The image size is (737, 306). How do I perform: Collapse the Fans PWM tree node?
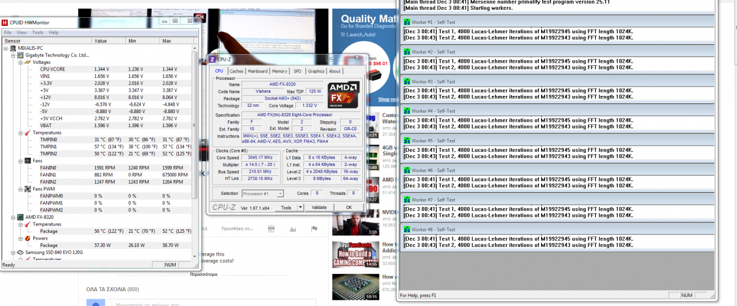[20, 189]
